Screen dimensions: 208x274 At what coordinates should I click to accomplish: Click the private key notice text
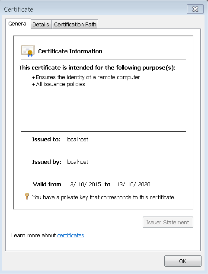click(104, 197)
